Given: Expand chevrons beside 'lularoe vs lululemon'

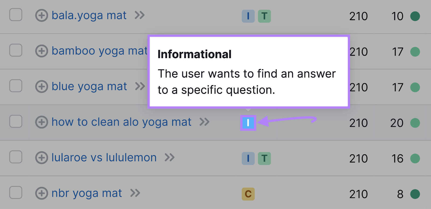Looking at the screenshot, I should [169, 157].
